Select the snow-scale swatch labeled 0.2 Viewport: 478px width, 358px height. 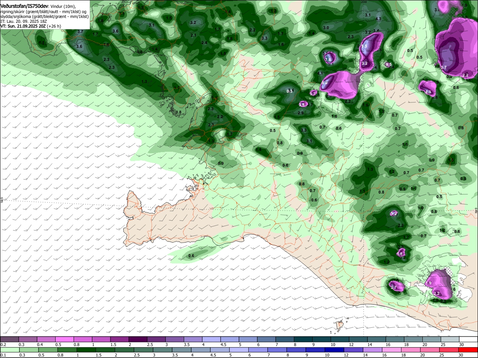click(9, 339)
